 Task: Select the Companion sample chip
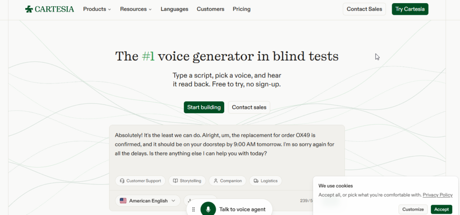click(228, 181)
